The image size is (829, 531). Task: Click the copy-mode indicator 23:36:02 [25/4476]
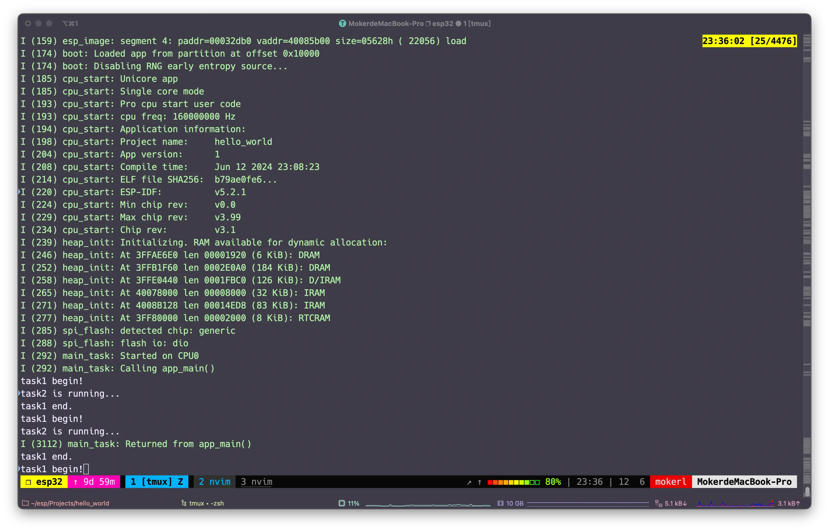pyautogui.click(x=749, y=41)
